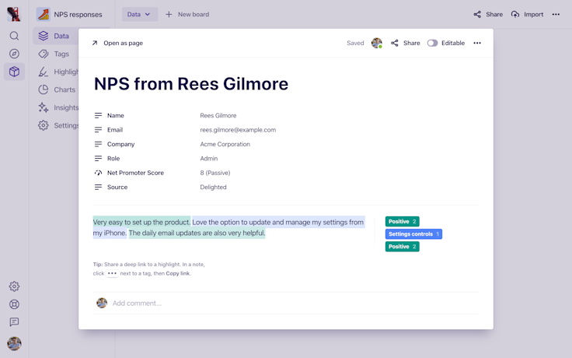This screenshot has height=358, width=572.
Task: Click the highlight 'Love the option to update'
Action: coord(232,222)
